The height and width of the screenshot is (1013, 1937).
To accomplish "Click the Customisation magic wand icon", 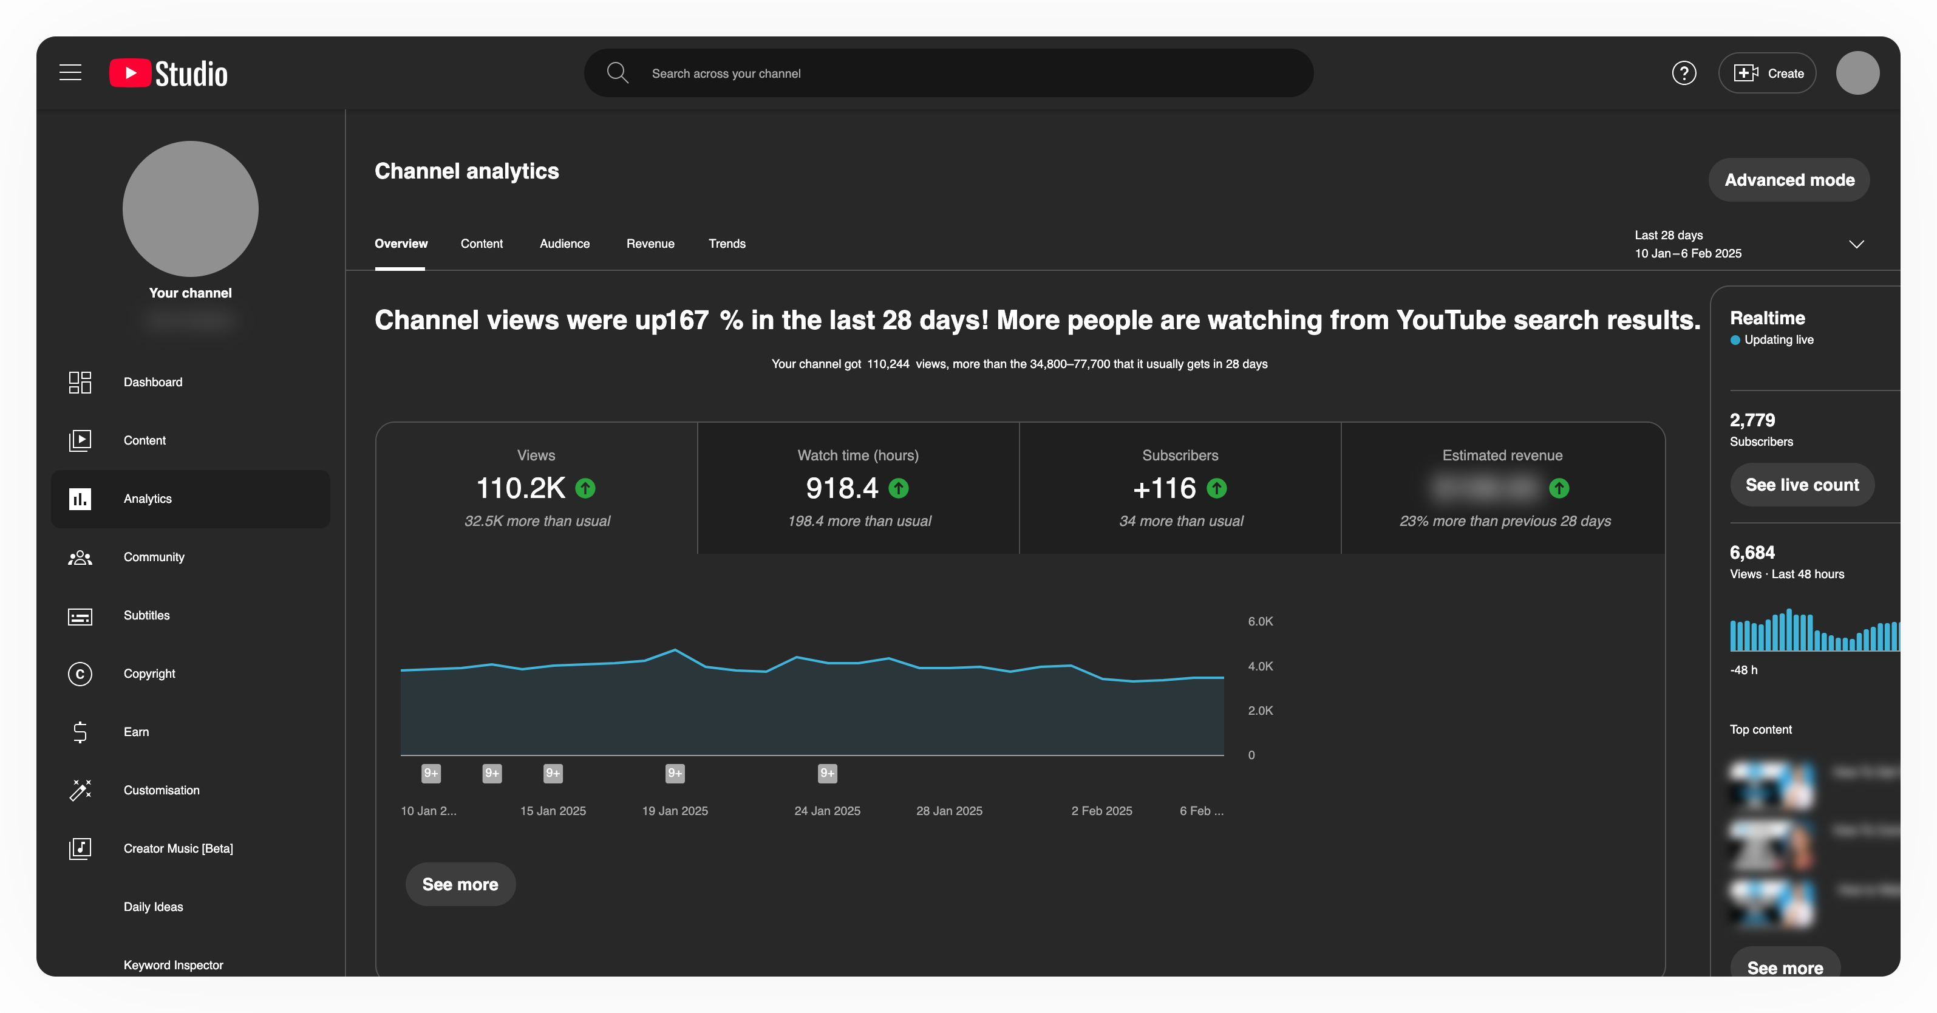I will tap(80, 790).
